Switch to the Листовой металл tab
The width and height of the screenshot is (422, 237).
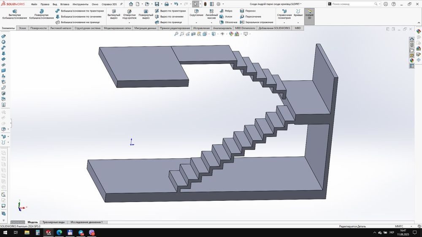(x=61, y=28)
